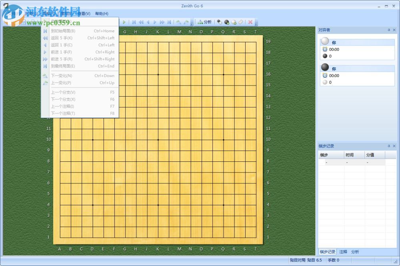Screen dimensions: 400x266
Task: Click the white stone toolbar icon
Action: (234, 22)
